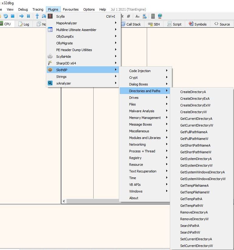Viewport: 234px width, 250px height.
Task: Set breakpoint on CreateDirectoryA
Action: tap(202, 92)
